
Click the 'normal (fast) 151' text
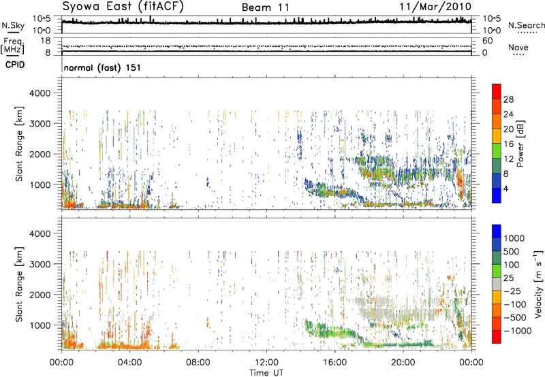click(x=103, y=67)
